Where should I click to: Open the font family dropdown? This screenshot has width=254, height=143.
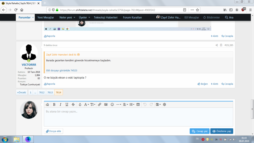(86, 104)
